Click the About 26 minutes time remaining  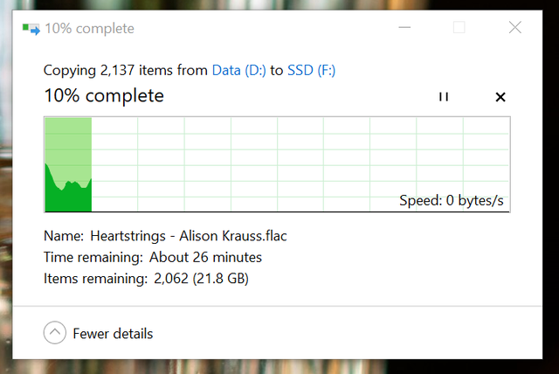pyautogui.click(x=205, y=258)
